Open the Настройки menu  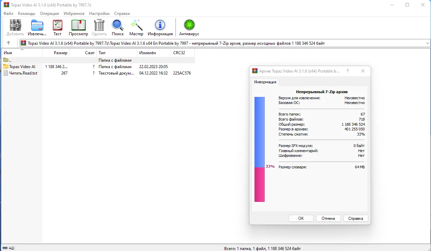[99, 14]
